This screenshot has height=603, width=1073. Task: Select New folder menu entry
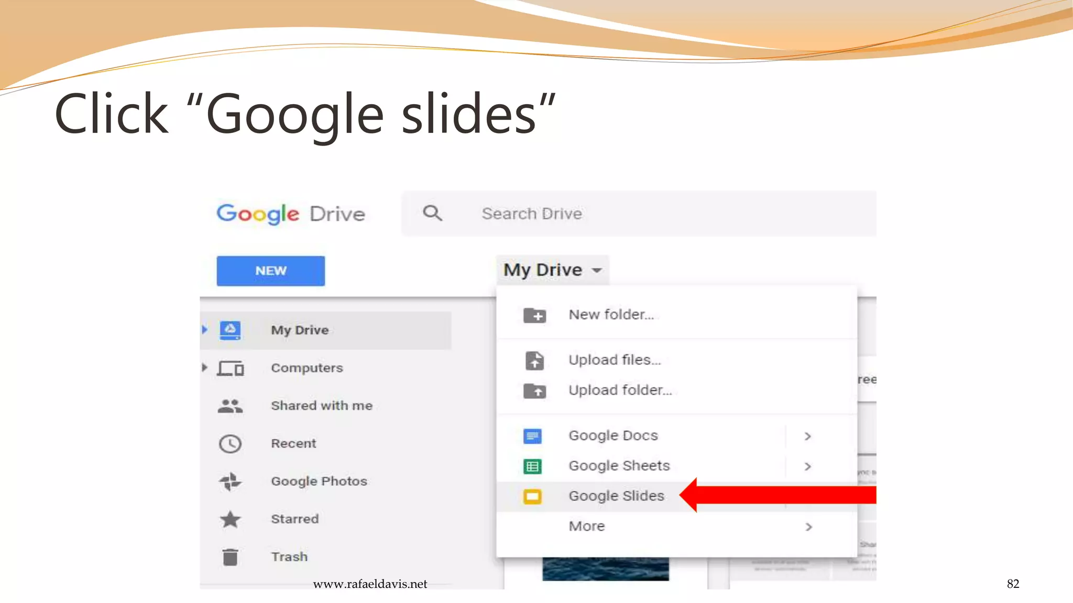pos(611,315)
